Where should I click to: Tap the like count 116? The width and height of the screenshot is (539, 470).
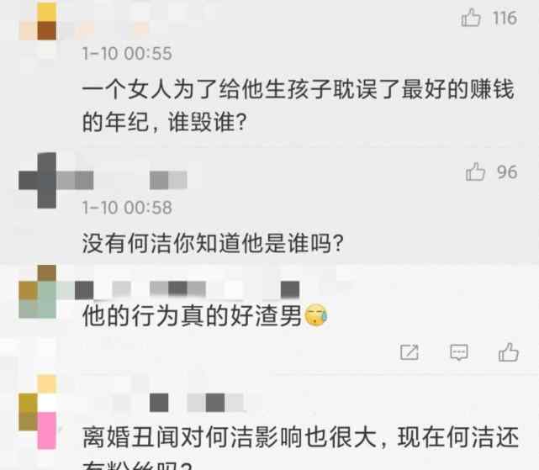[x=505, y=18]
